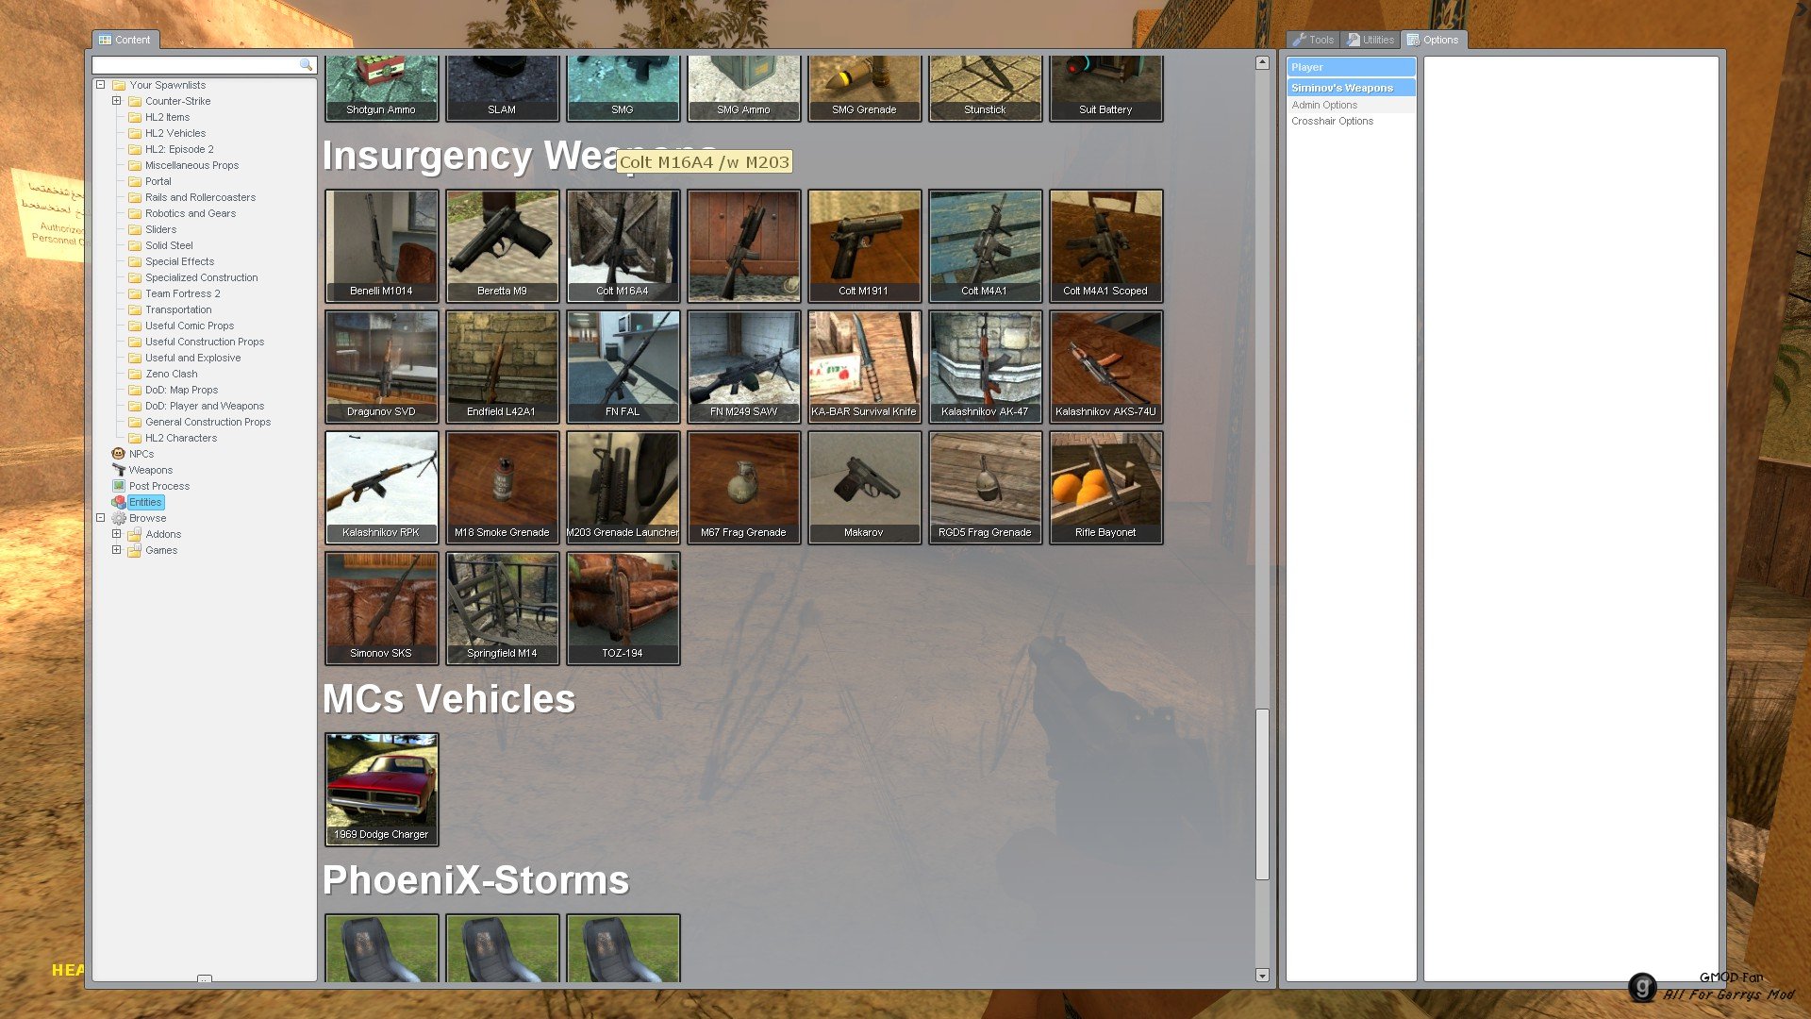
Task: Choose the Stunstick weapon
Action: point(985,88)
